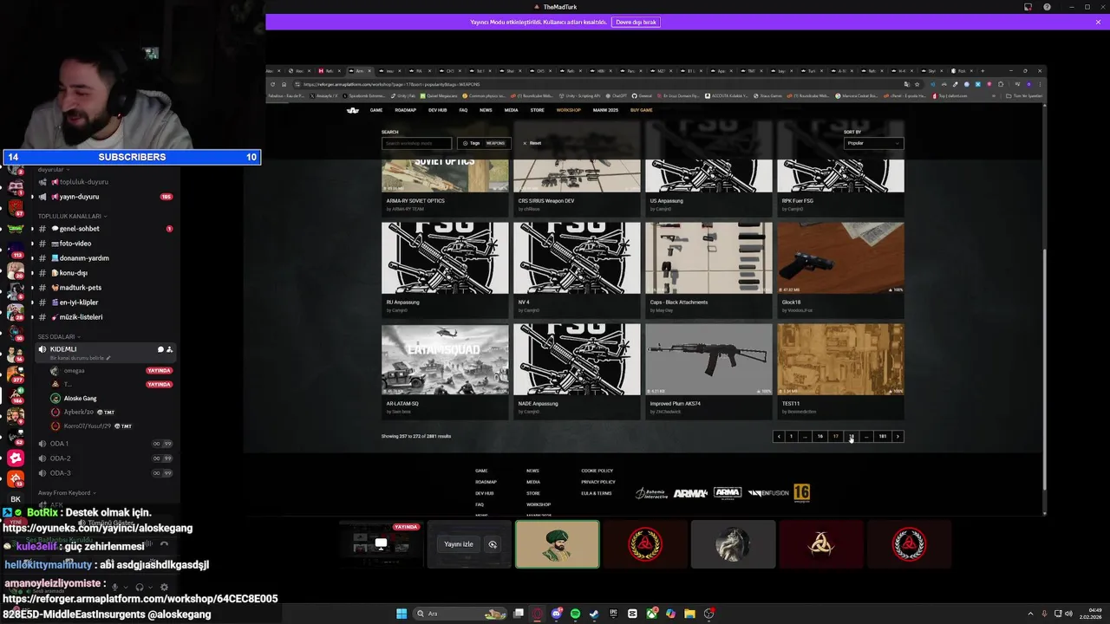Open the FAQ menu item

(463, 110)
